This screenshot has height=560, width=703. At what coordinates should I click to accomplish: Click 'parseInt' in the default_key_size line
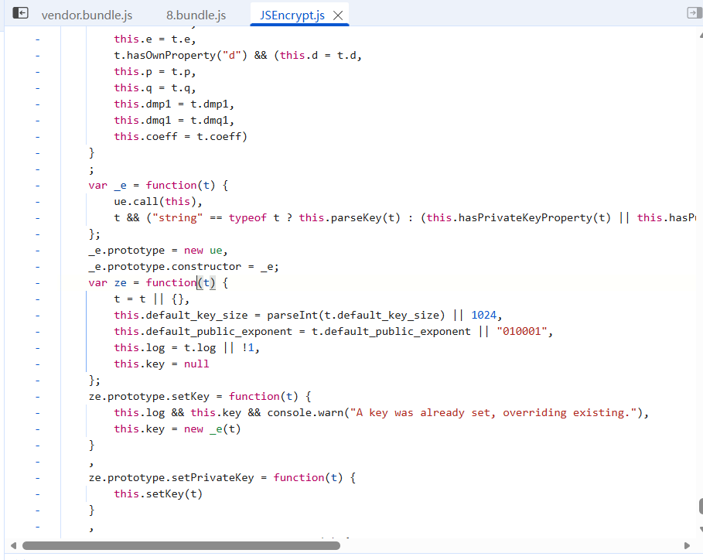292,316
